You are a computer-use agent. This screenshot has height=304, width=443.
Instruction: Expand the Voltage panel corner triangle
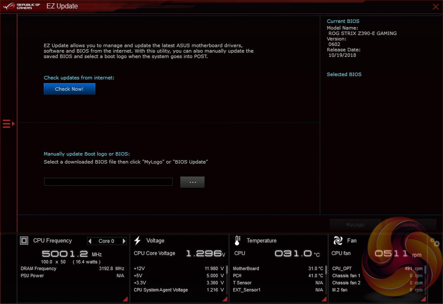point(225,299)
